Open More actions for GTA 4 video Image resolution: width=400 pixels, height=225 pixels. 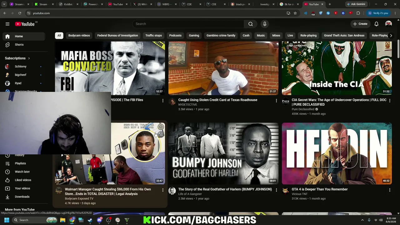click(390, 190)
